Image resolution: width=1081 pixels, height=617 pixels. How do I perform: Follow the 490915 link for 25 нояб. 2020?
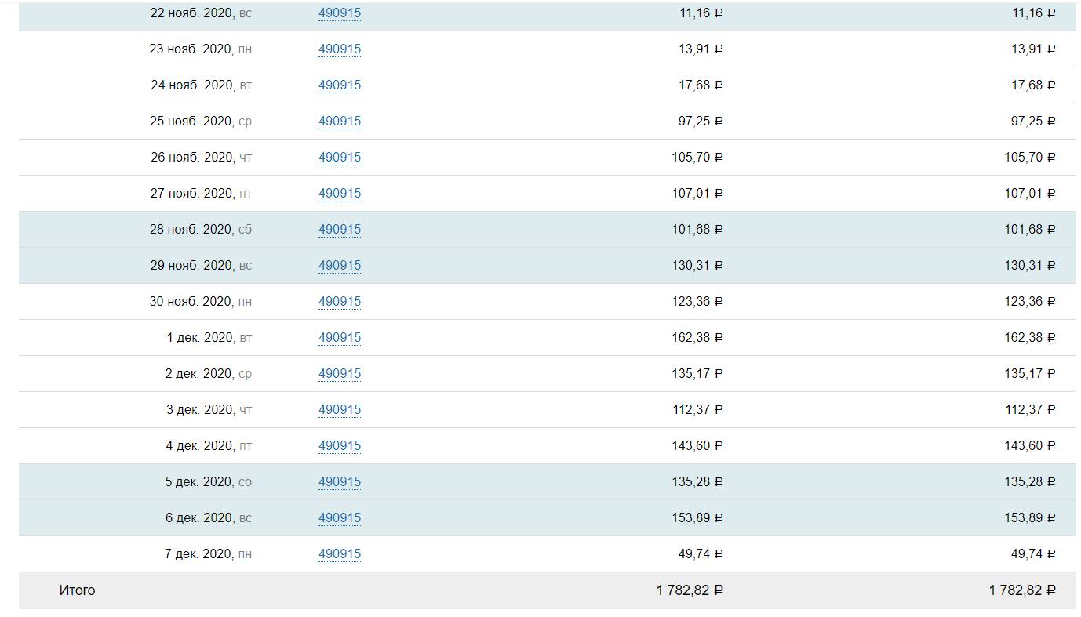tap(340, 122)
